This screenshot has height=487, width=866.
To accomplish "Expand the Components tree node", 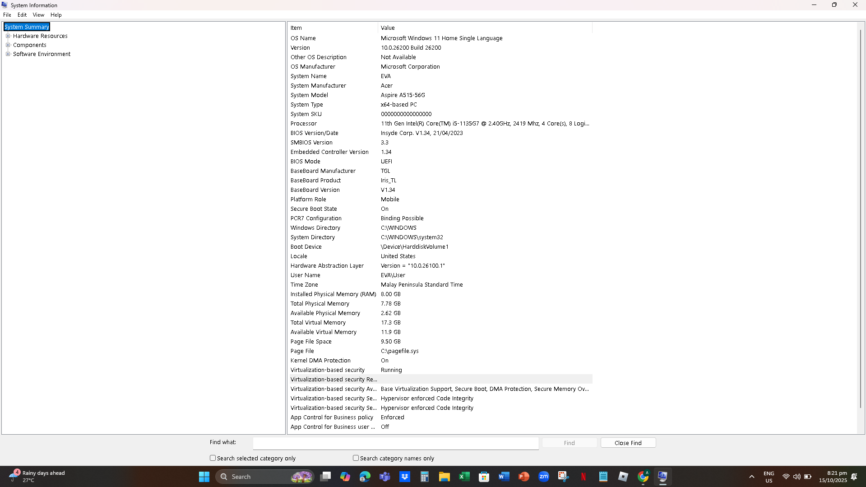I will pos(8,45).
